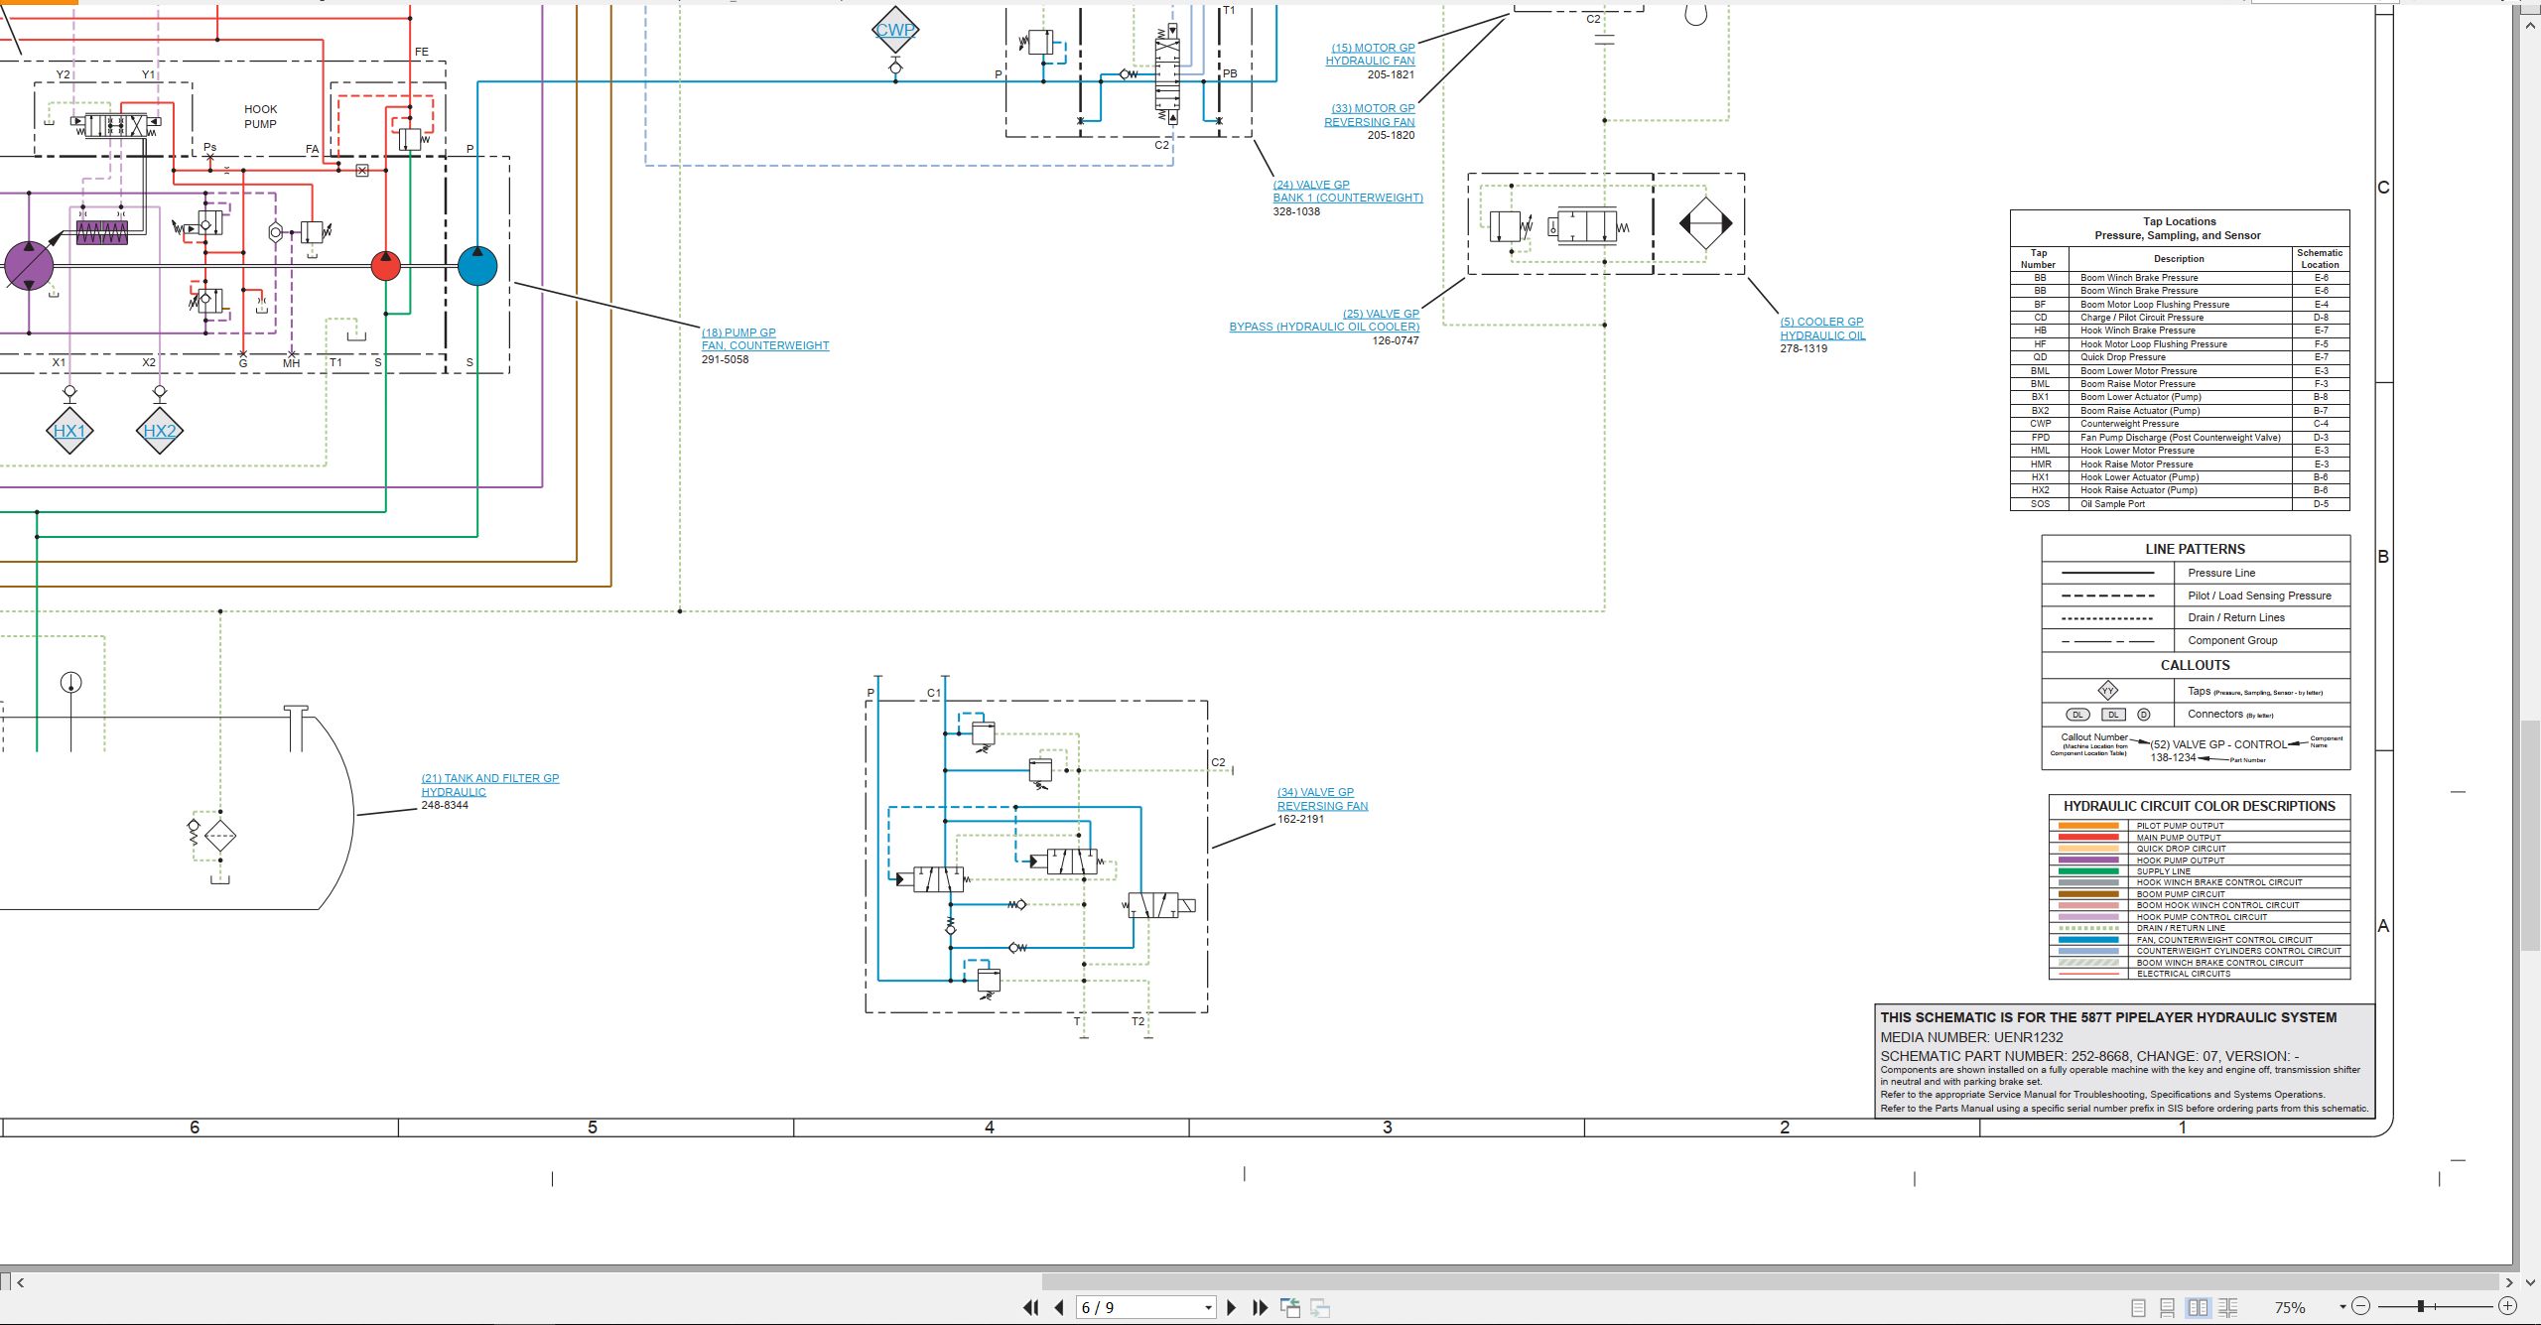Image resolution: width=2541 pixels, height=1325 pixels.
Task: Open the (34) VALVE GP REVERSING FAN link
Action: click(x=1322, y=799)
